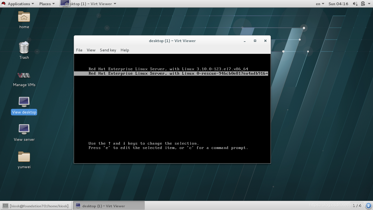
Task: Open the Send key menu
Action: (x=108, y=50)
